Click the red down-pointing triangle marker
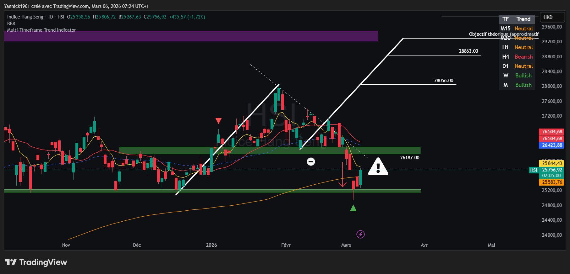Image resolution: width=570 pixels, height=274 pixels. point(218,121)
